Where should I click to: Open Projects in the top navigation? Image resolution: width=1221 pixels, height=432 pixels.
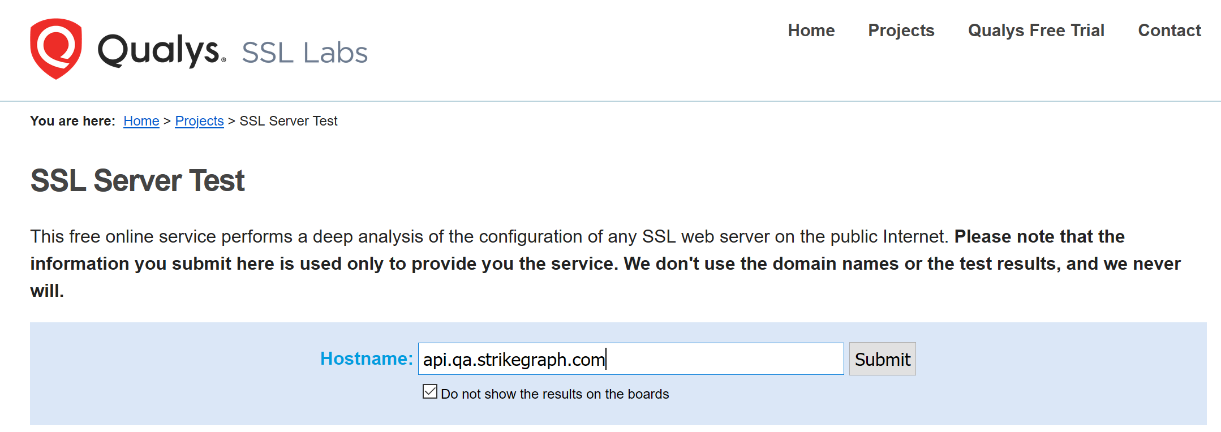tap(901, 31)
